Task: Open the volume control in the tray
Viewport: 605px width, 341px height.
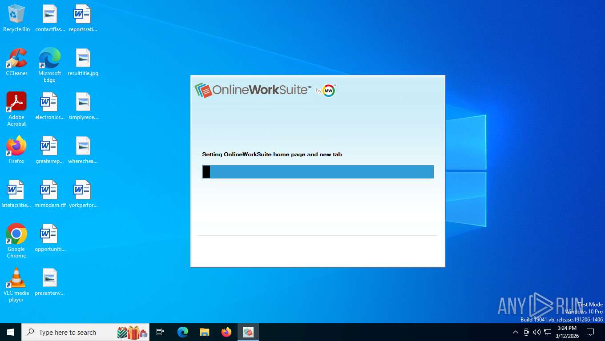Action: coord(537,332)
